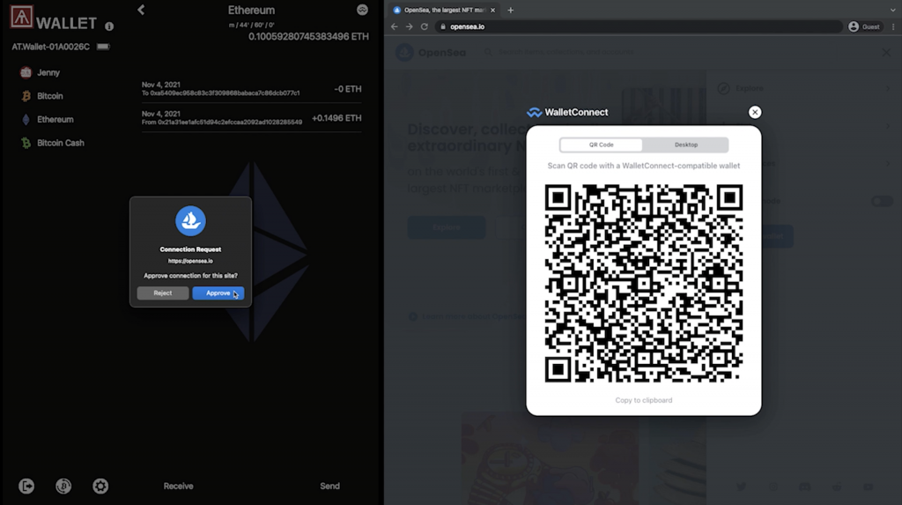Select the QR Code tab
This screenshot has height=505, width=902.
click(x=602, y=145)
